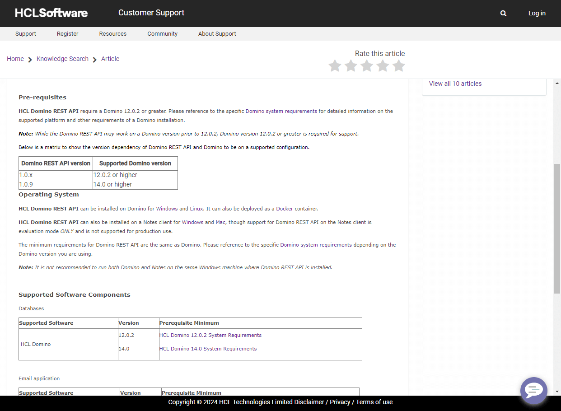This screenshot has height=411, width=561.
Task: Open Domino system requirements link in Pre-requisites
Action: (x=281, y=111)
